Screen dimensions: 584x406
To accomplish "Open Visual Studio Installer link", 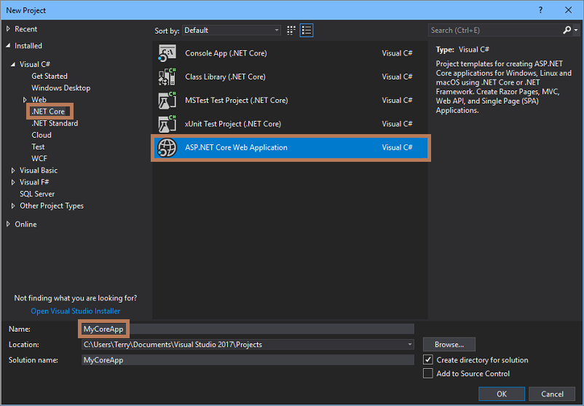I will coord(76,311).
